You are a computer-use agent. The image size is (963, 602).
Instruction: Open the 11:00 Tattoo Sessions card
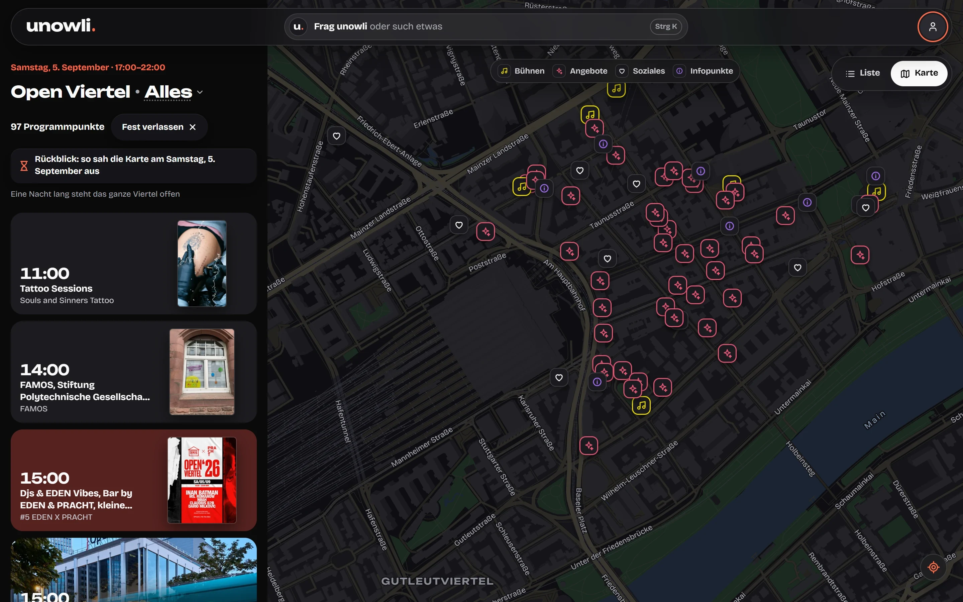click(134, 264)
